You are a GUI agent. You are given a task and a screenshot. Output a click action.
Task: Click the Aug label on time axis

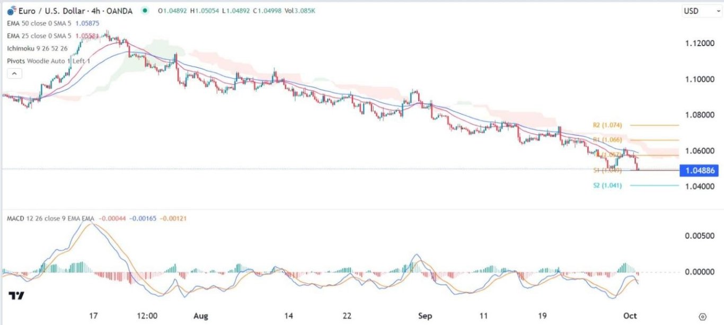[x=200, y=316]
